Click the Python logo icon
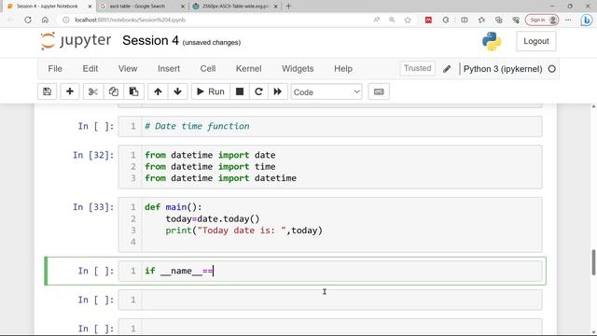Viewport: 597px width, 336px height. pos(492,41)
